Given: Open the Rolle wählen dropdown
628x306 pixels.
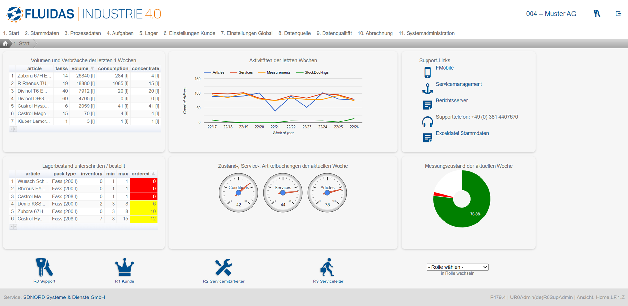Looking at the screenshot, I should click(457, 267).
